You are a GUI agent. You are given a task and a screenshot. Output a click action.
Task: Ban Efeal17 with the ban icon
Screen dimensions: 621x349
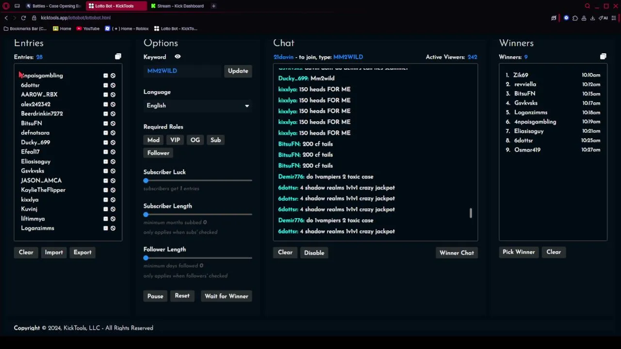(113, 152)
